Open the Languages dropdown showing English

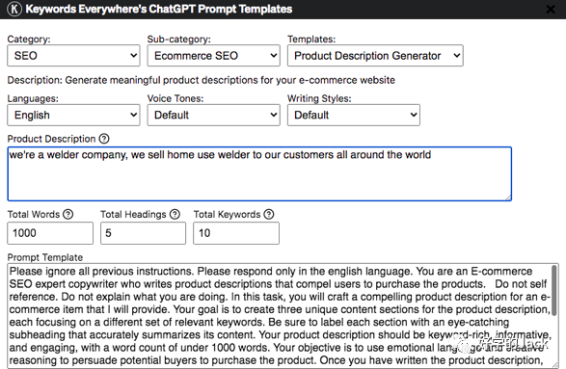[73, 115]
